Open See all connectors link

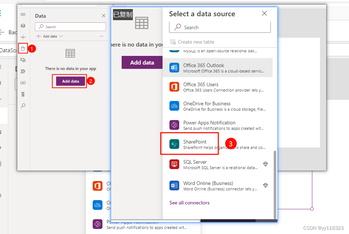[189, 203]
